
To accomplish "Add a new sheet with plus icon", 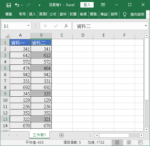I will coord(62,135).
